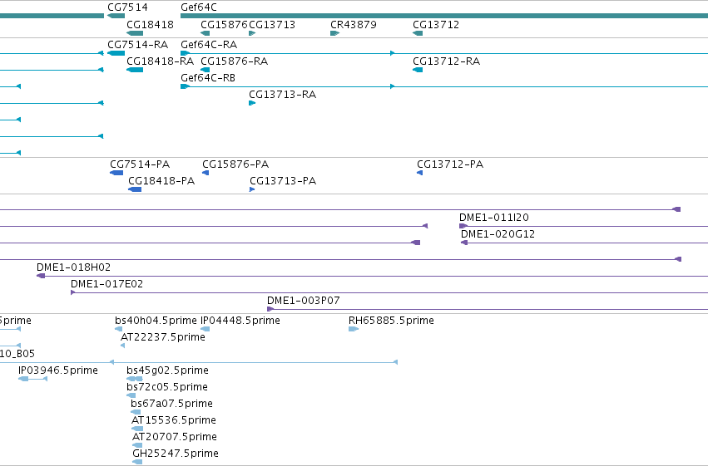Select the DME1-018H02 clone label
This screenshot has width=708, height=466.
[x=73, y=267]
